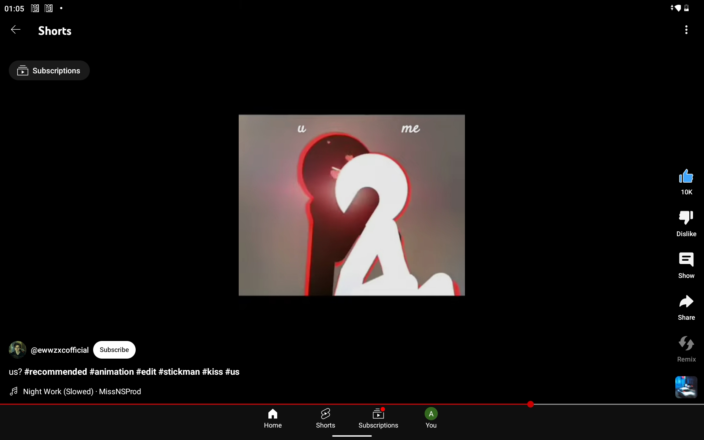Show comments with the comment icon
The height and width of the screenshot is (440, 704).
[x=686, y=259]
